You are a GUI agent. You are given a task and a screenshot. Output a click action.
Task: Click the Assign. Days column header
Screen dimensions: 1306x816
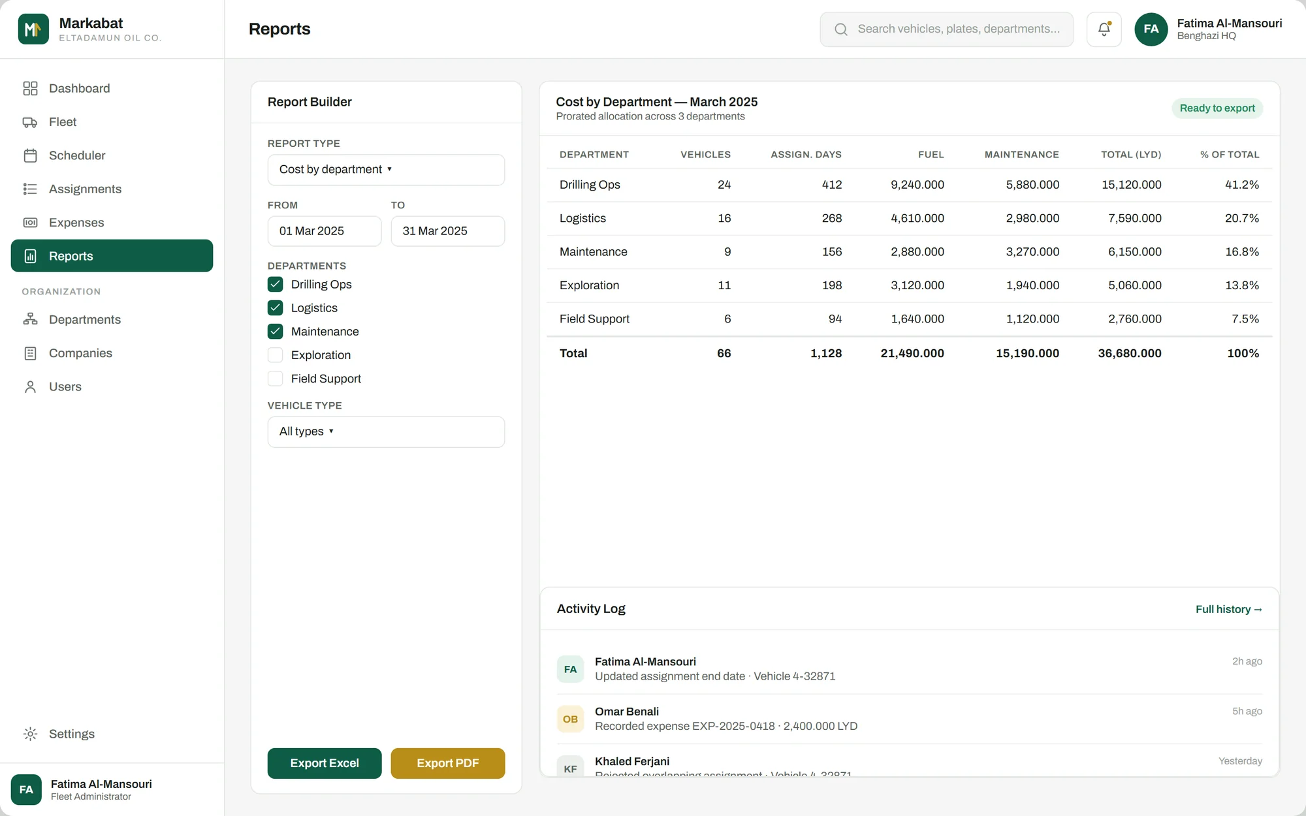click(806, 155)
